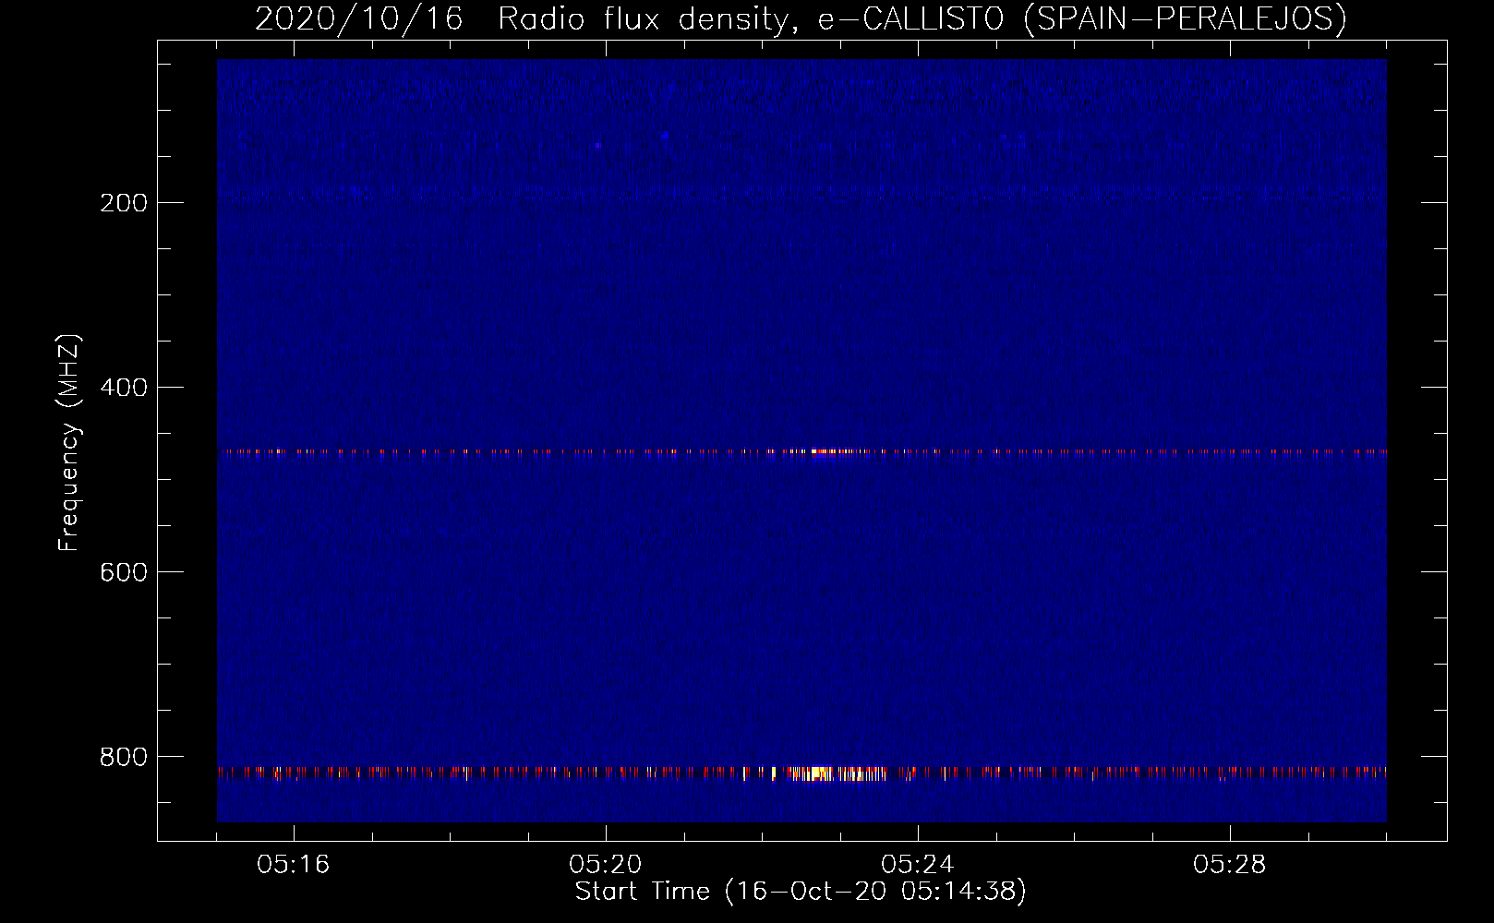Click the Start Time axis label
The image size is (1494, 923).
pyautogui.click(x=801, y=892)
